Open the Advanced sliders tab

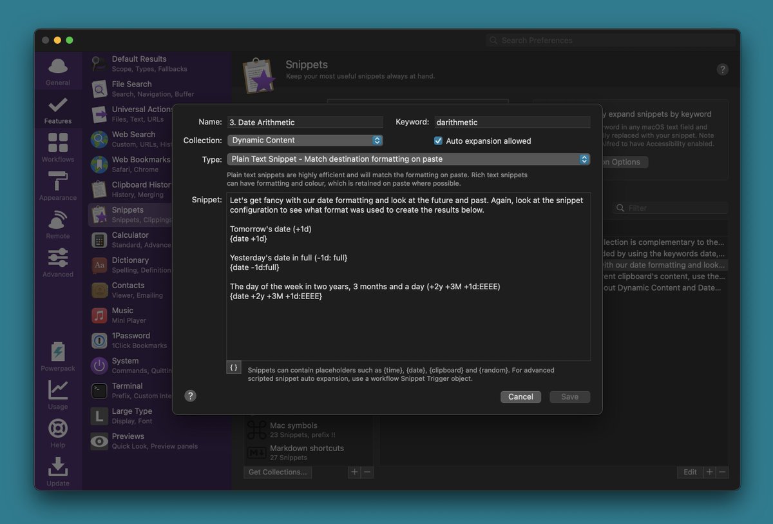click(x=58, y=262)
